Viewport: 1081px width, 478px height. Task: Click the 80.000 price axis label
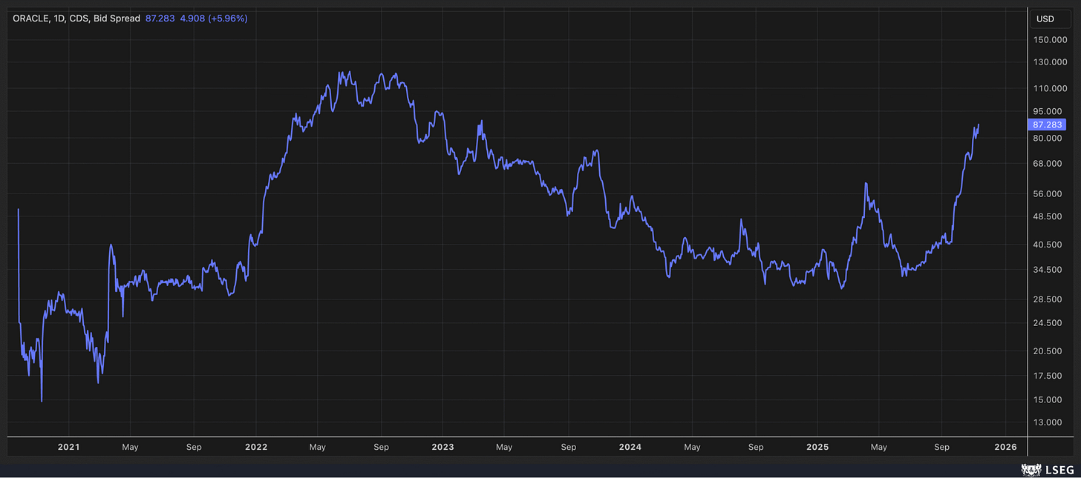[x=1049, y=139]
